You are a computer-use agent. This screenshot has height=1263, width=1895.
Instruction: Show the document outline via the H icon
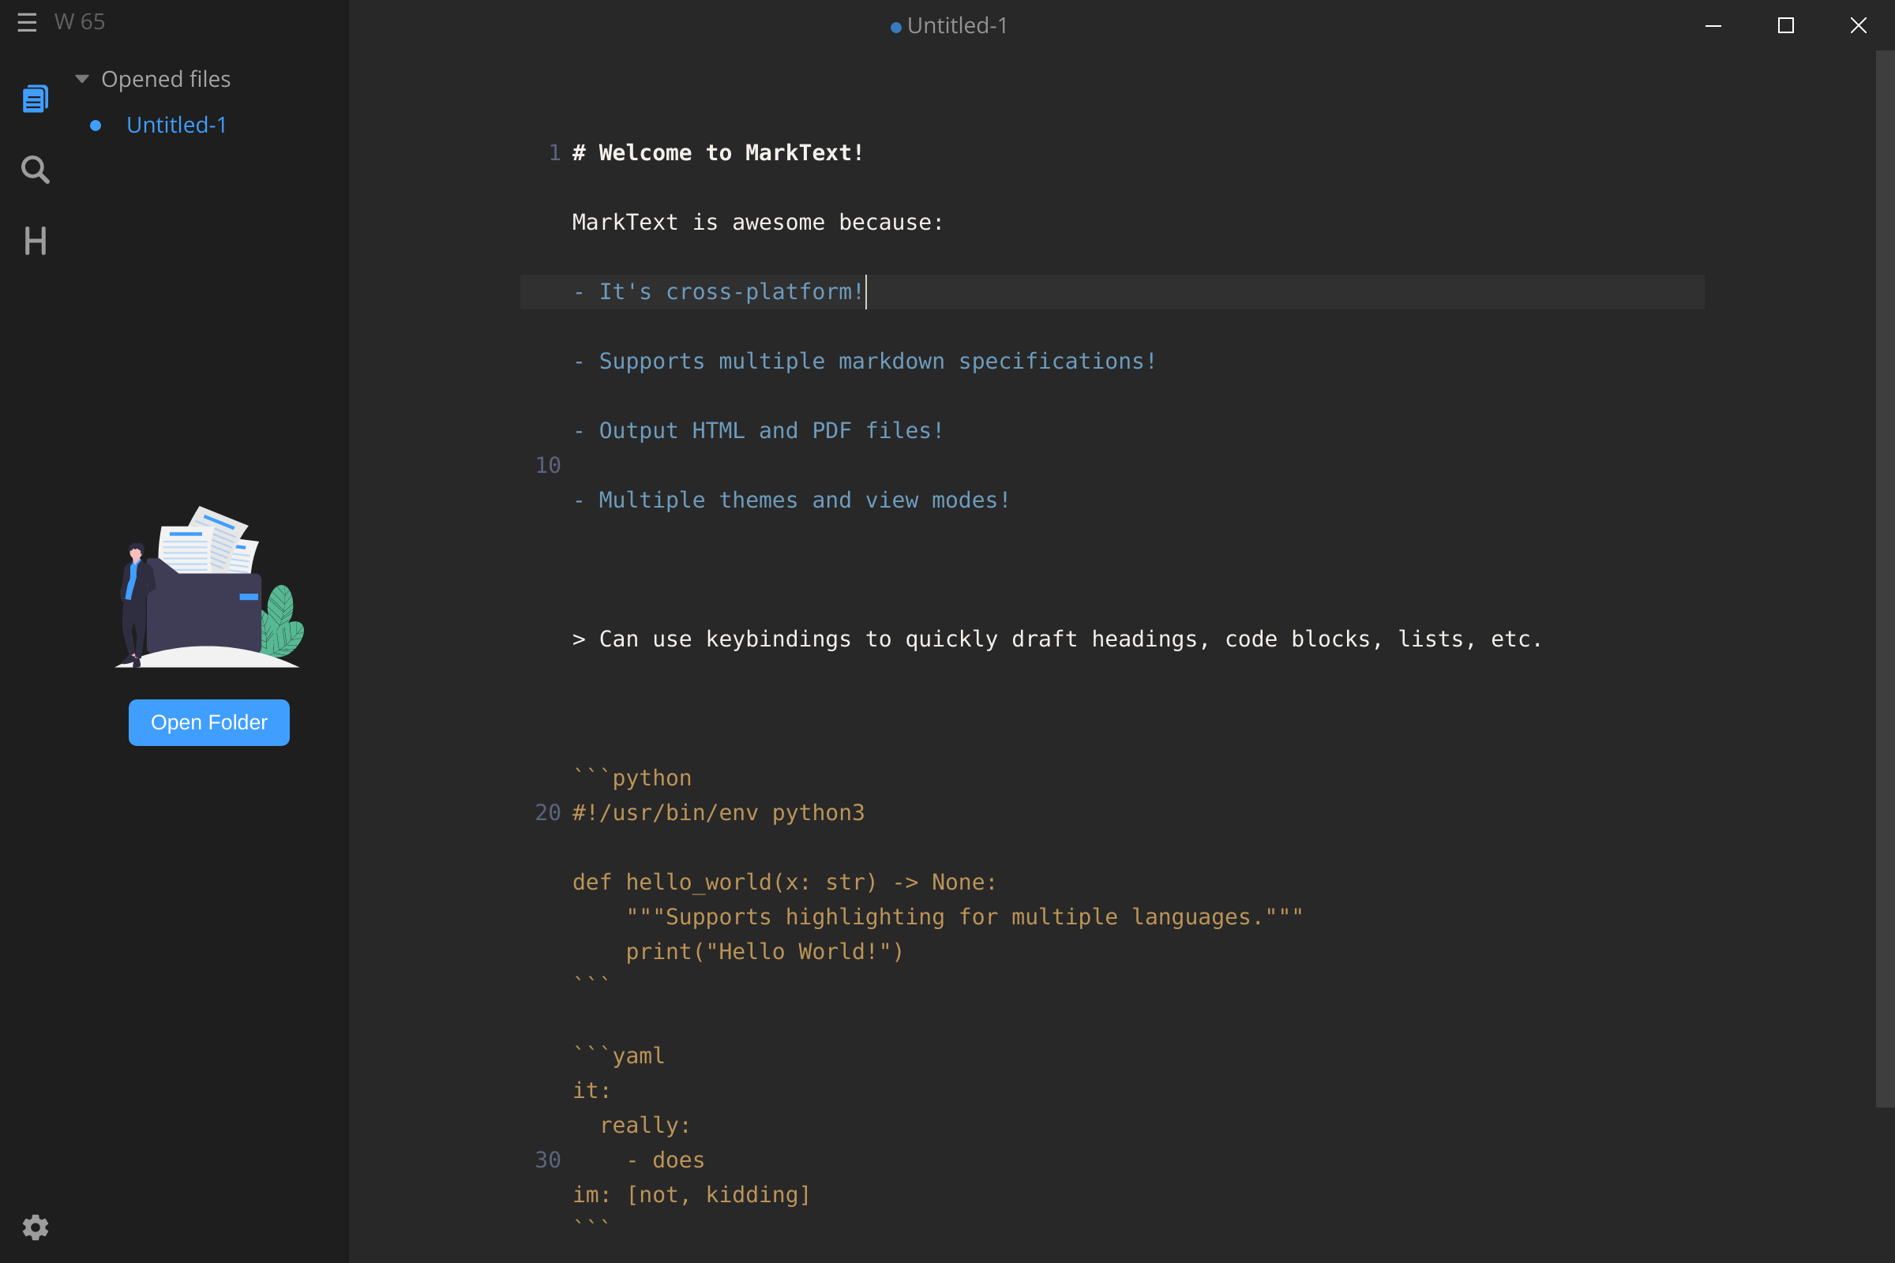(35, 241)
